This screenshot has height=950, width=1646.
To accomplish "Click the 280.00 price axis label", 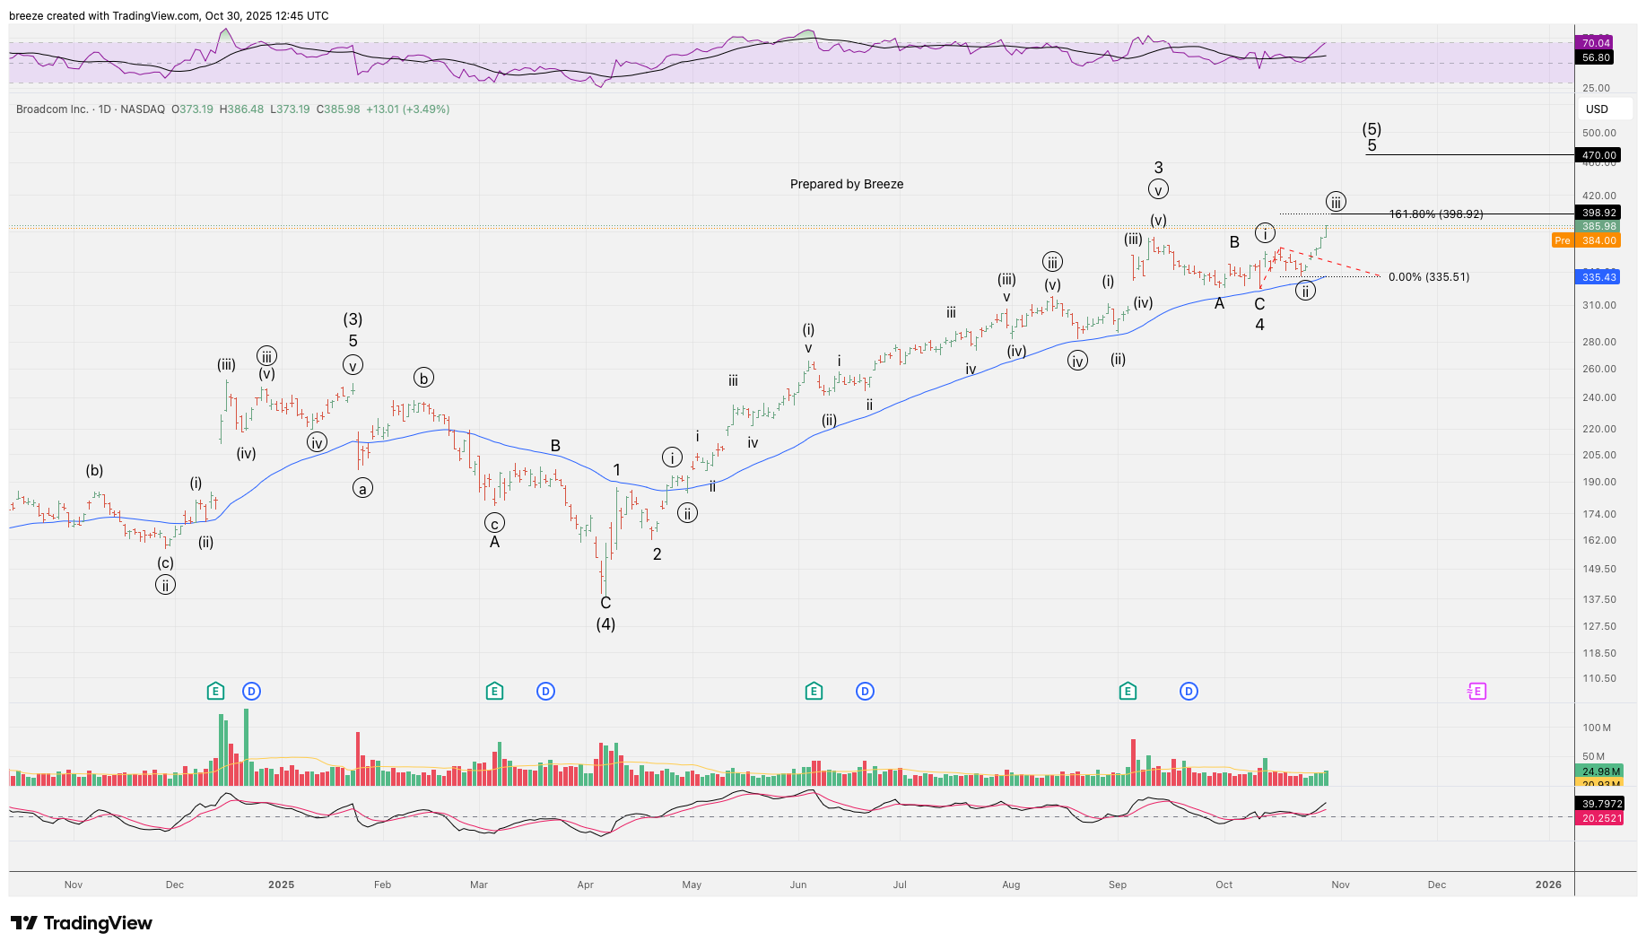I will pyautogui.click(x=1599, y=342).
